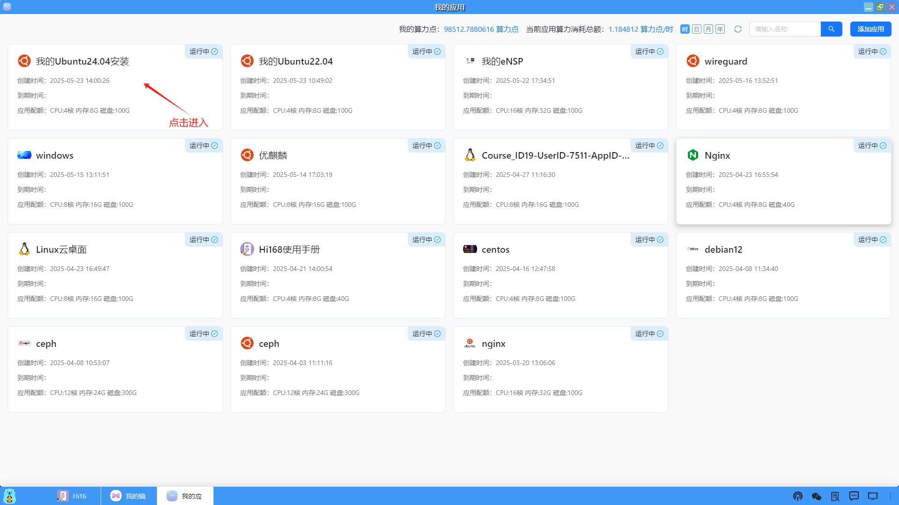Viewport: 899px width, 505px height.
Task: Click the green Nginx logo icon
Action: point(693,155)
